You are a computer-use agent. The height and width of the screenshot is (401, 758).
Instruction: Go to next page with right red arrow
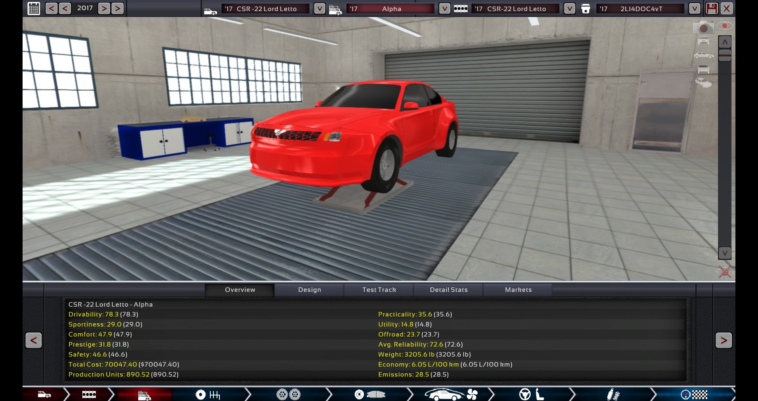[x=724, y=340]
